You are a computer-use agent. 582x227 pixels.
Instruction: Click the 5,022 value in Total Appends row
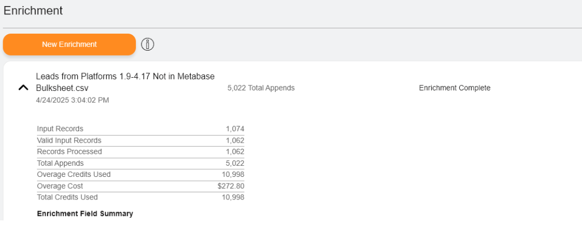(x=235, y=163)
